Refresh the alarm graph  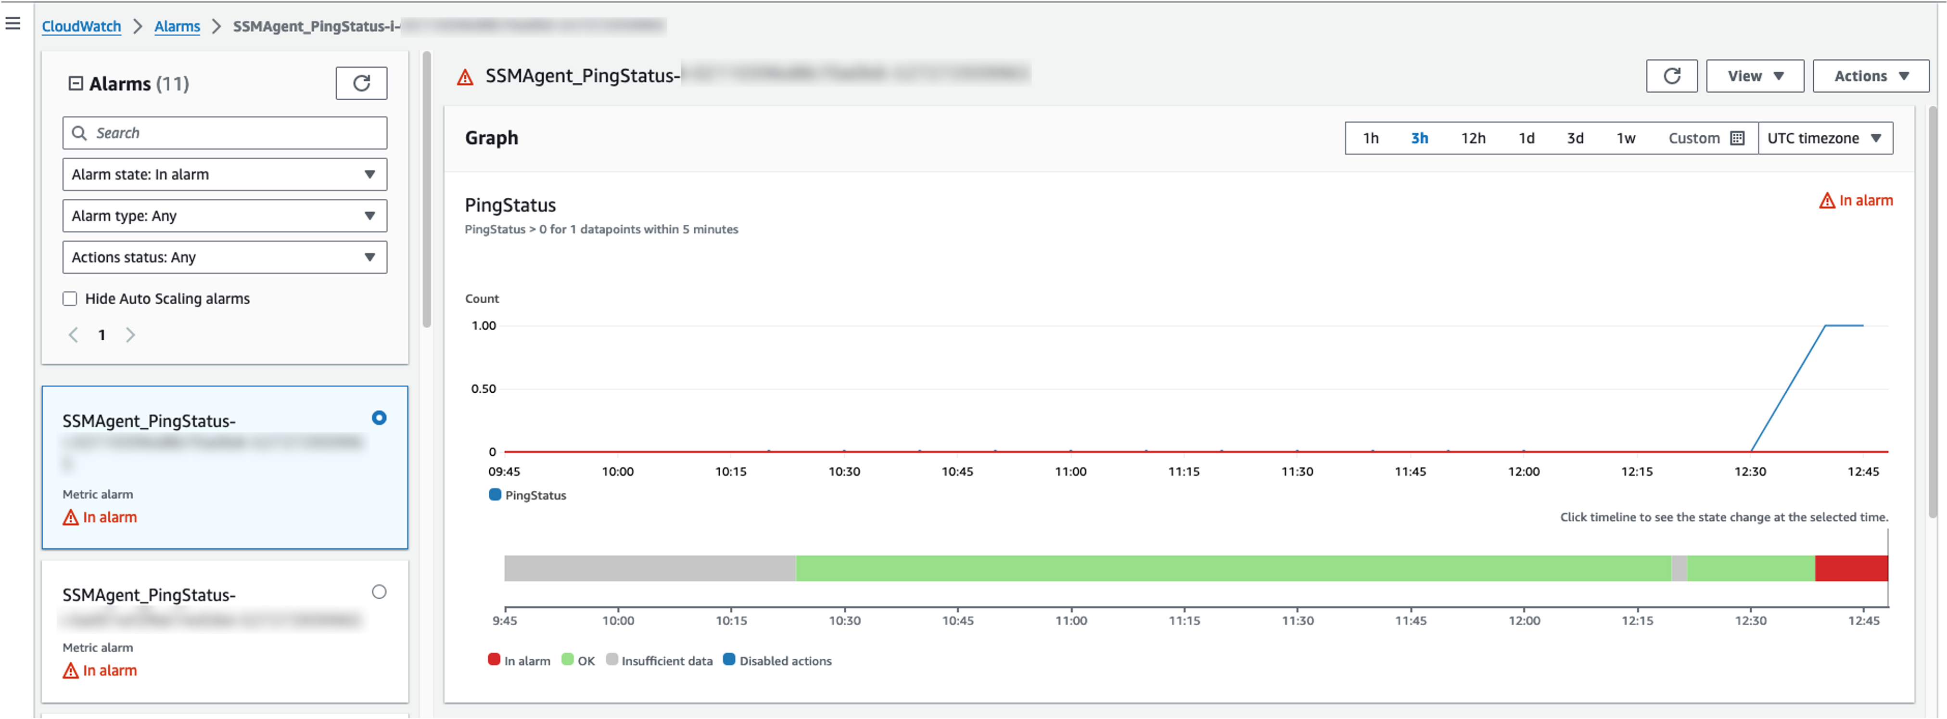1671,76
